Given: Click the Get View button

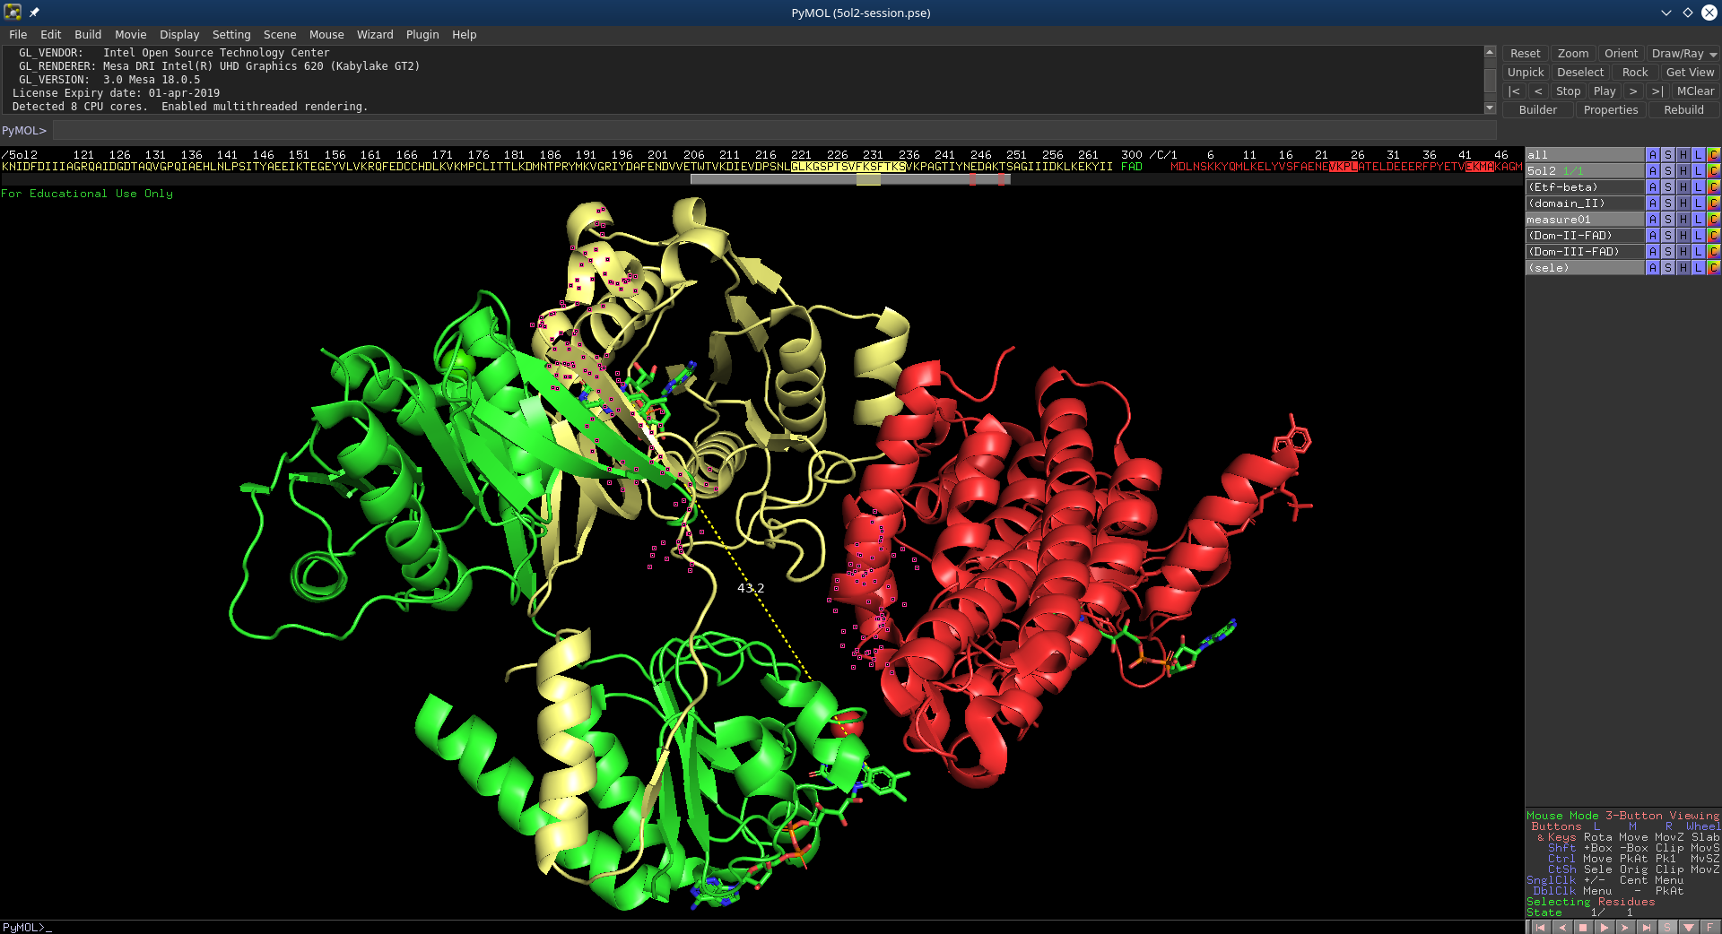Looking at the screenshot, I should point(1689,73).
